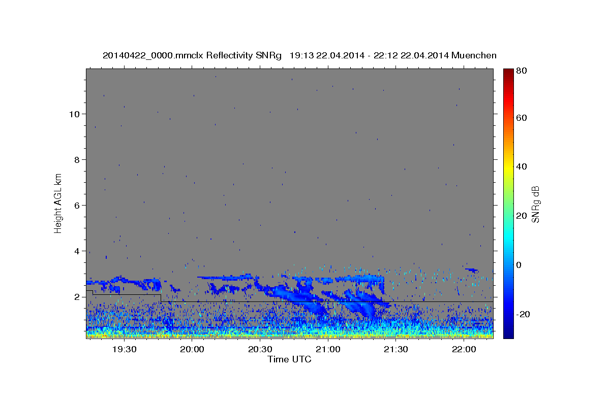The height and width of the screenshot is (406, 610).
Task: Click the plot title naming 20140422_0000.mmclx
Action: point(299,55)
